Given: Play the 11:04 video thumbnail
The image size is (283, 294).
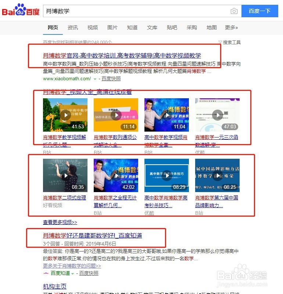Looking at the screenshot, I should point(166,115).
